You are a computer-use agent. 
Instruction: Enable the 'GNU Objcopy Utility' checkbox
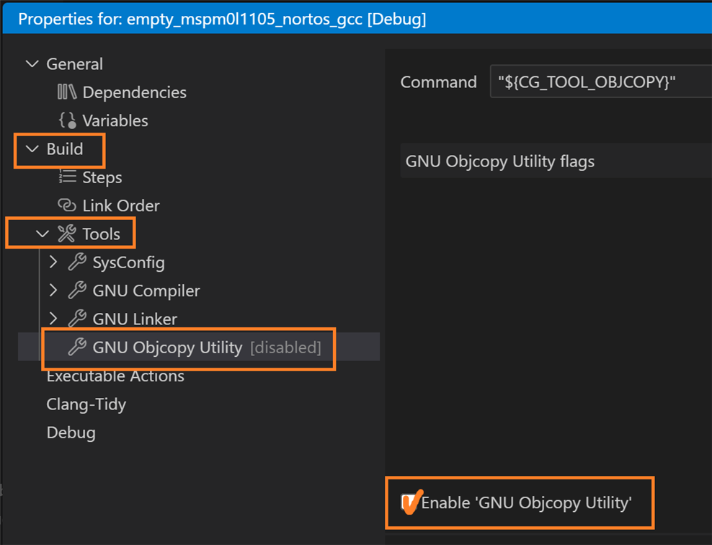(408, 502)
